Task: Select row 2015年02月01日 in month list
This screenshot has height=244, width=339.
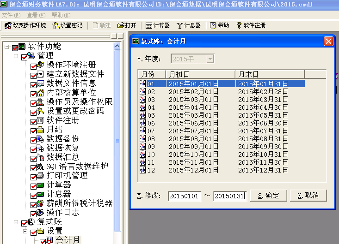Action: point(222,92)
